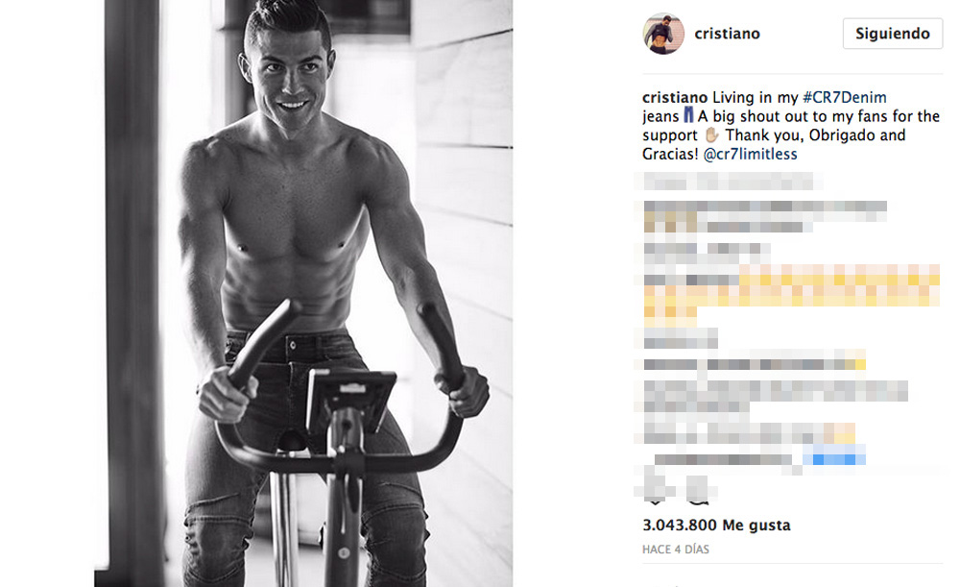
Task: Open the HACE 4 DÍAS timestamp
Action: [675, 550]
